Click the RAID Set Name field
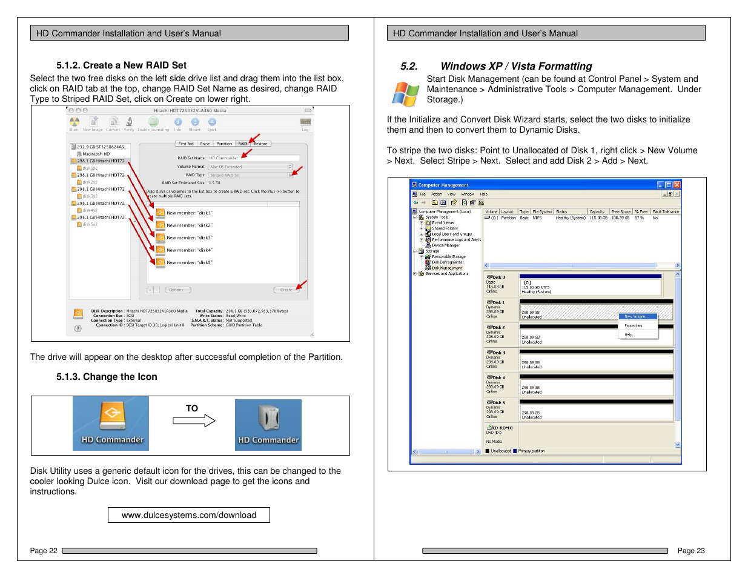This screenshot has width=748, height=578. click(x=254, y=158)
